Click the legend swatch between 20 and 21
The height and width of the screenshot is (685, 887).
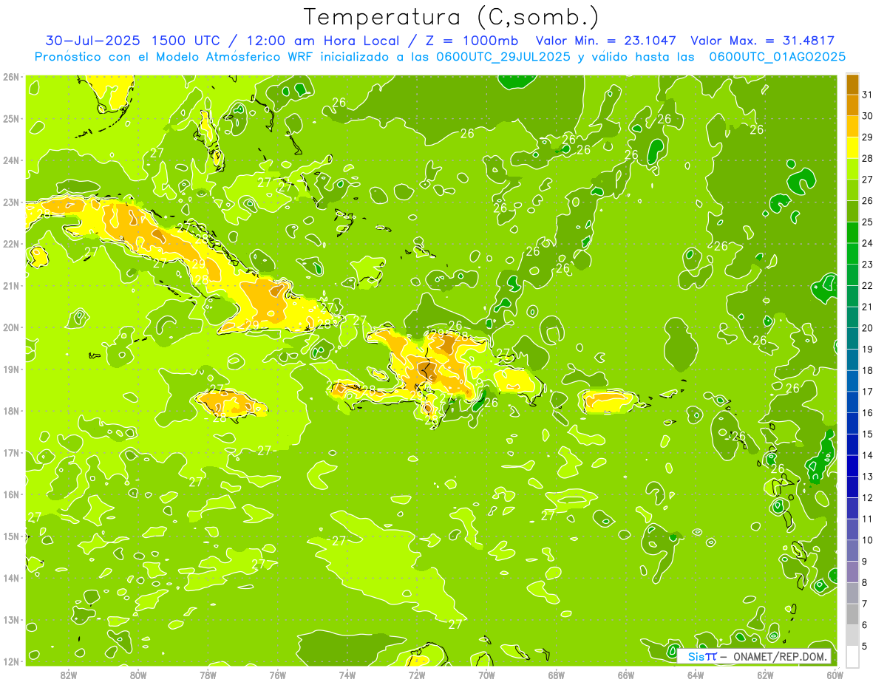click(852, 317)
